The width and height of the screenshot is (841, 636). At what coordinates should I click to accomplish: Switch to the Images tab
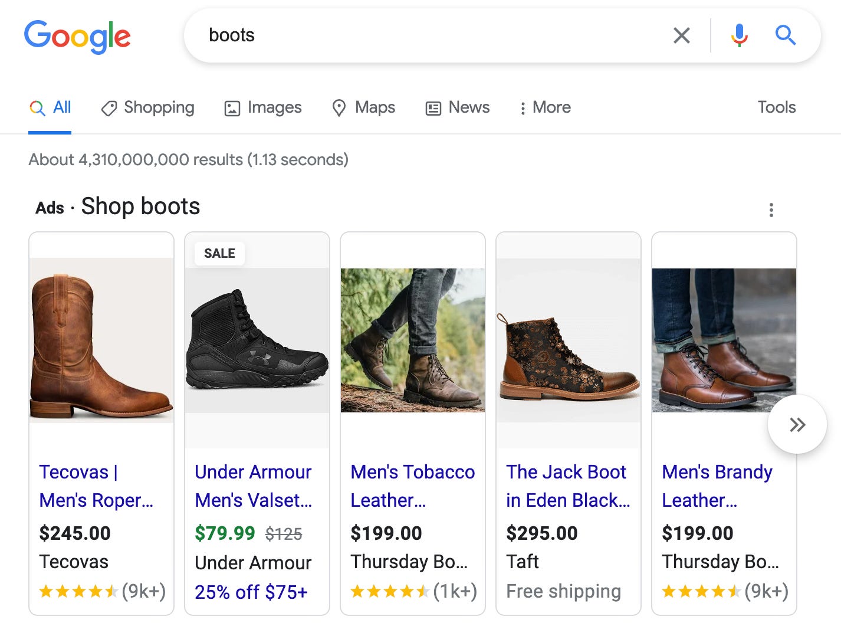[263, 107]
